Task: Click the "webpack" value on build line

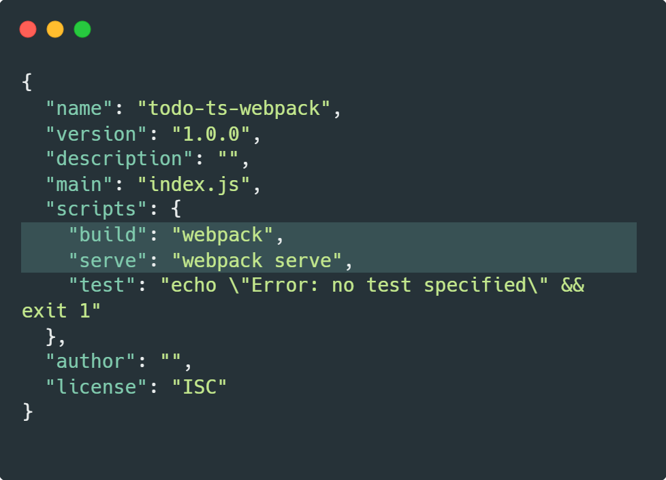Action: tap(223, 235)
